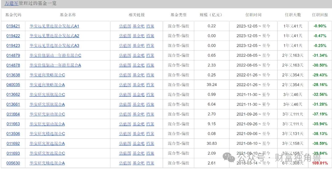
Task: Open fund code 019421
Action: click(x=13, y=26)
